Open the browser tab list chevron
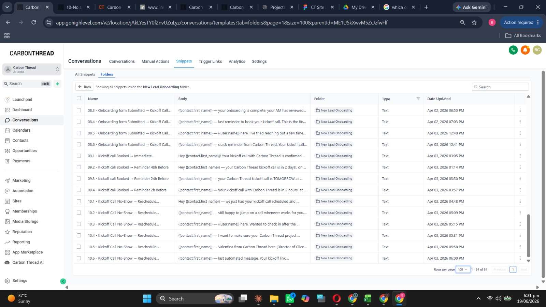 (x=7, y=7)
